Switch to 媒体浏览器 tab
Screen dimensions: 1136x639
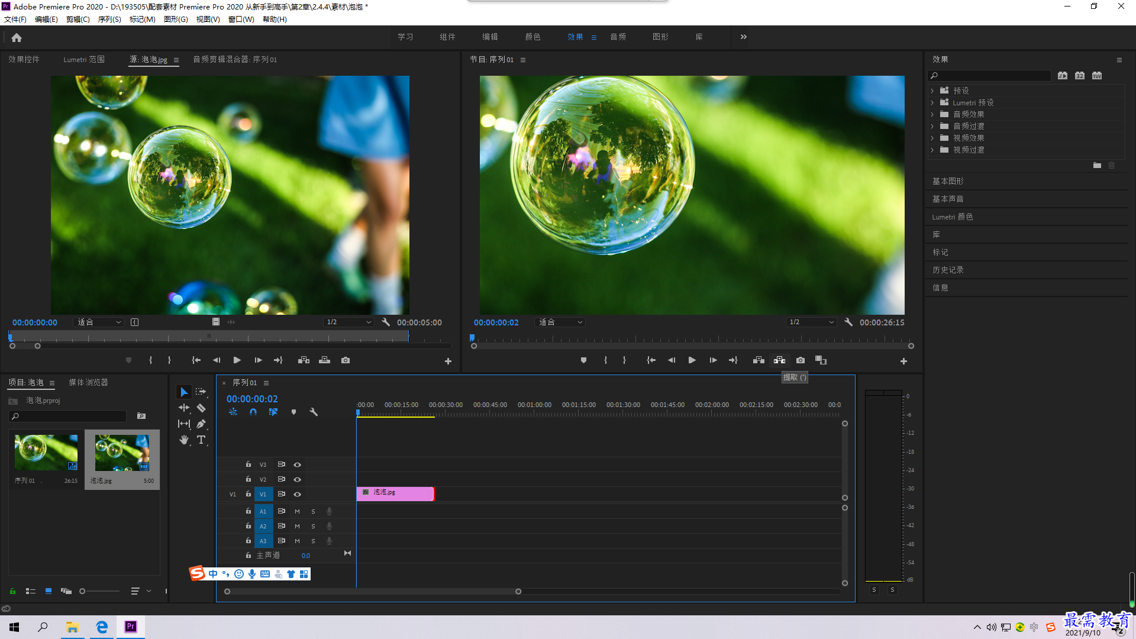(89, 383)
